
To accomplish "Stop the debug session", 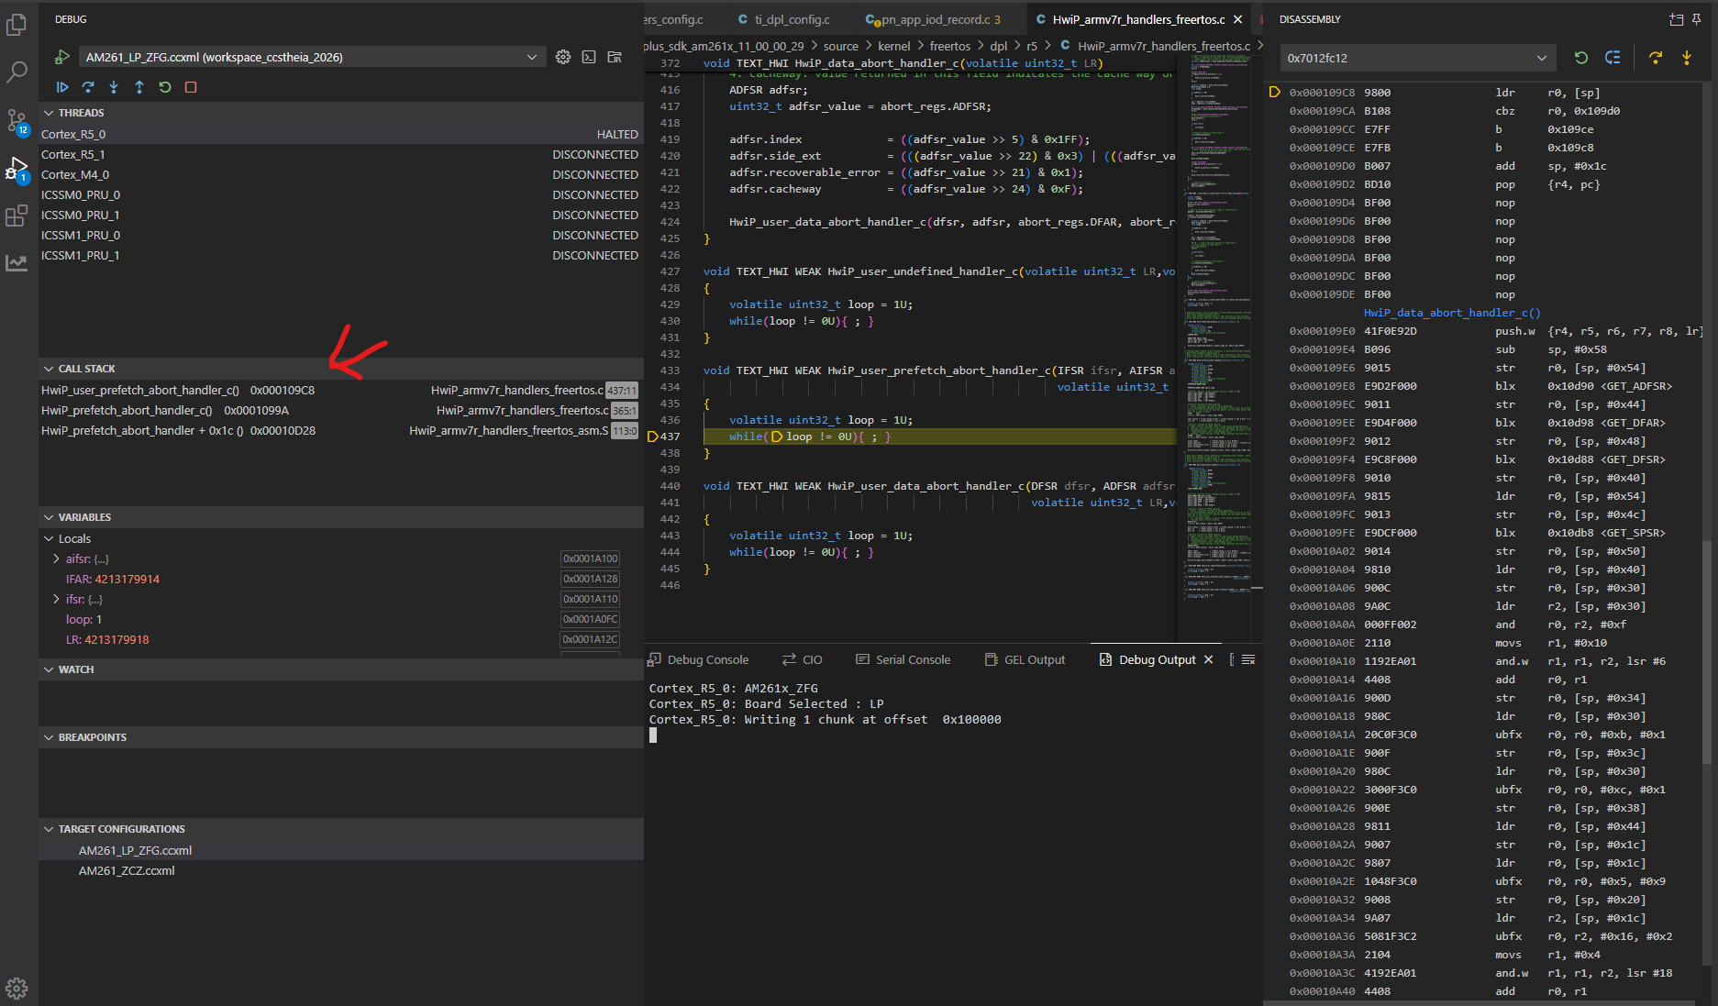I will pos(191,87).
